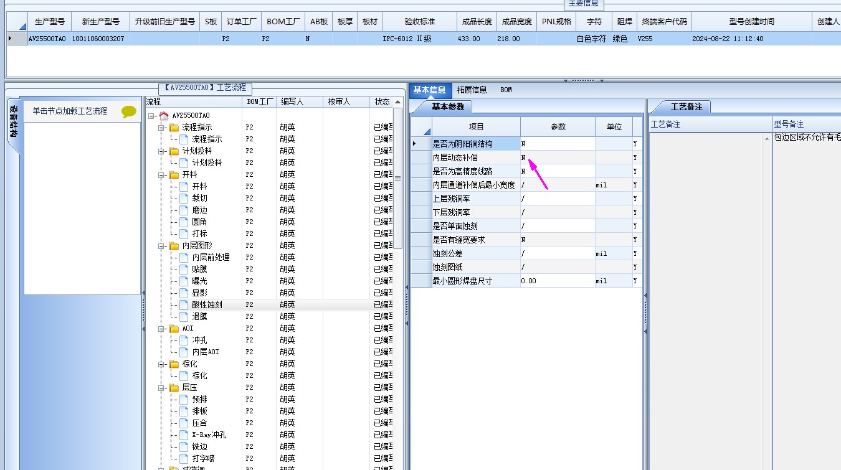Click the 型号创建时间 column header
The height and width of the screenshot is (470, 841).
point(751,21)
